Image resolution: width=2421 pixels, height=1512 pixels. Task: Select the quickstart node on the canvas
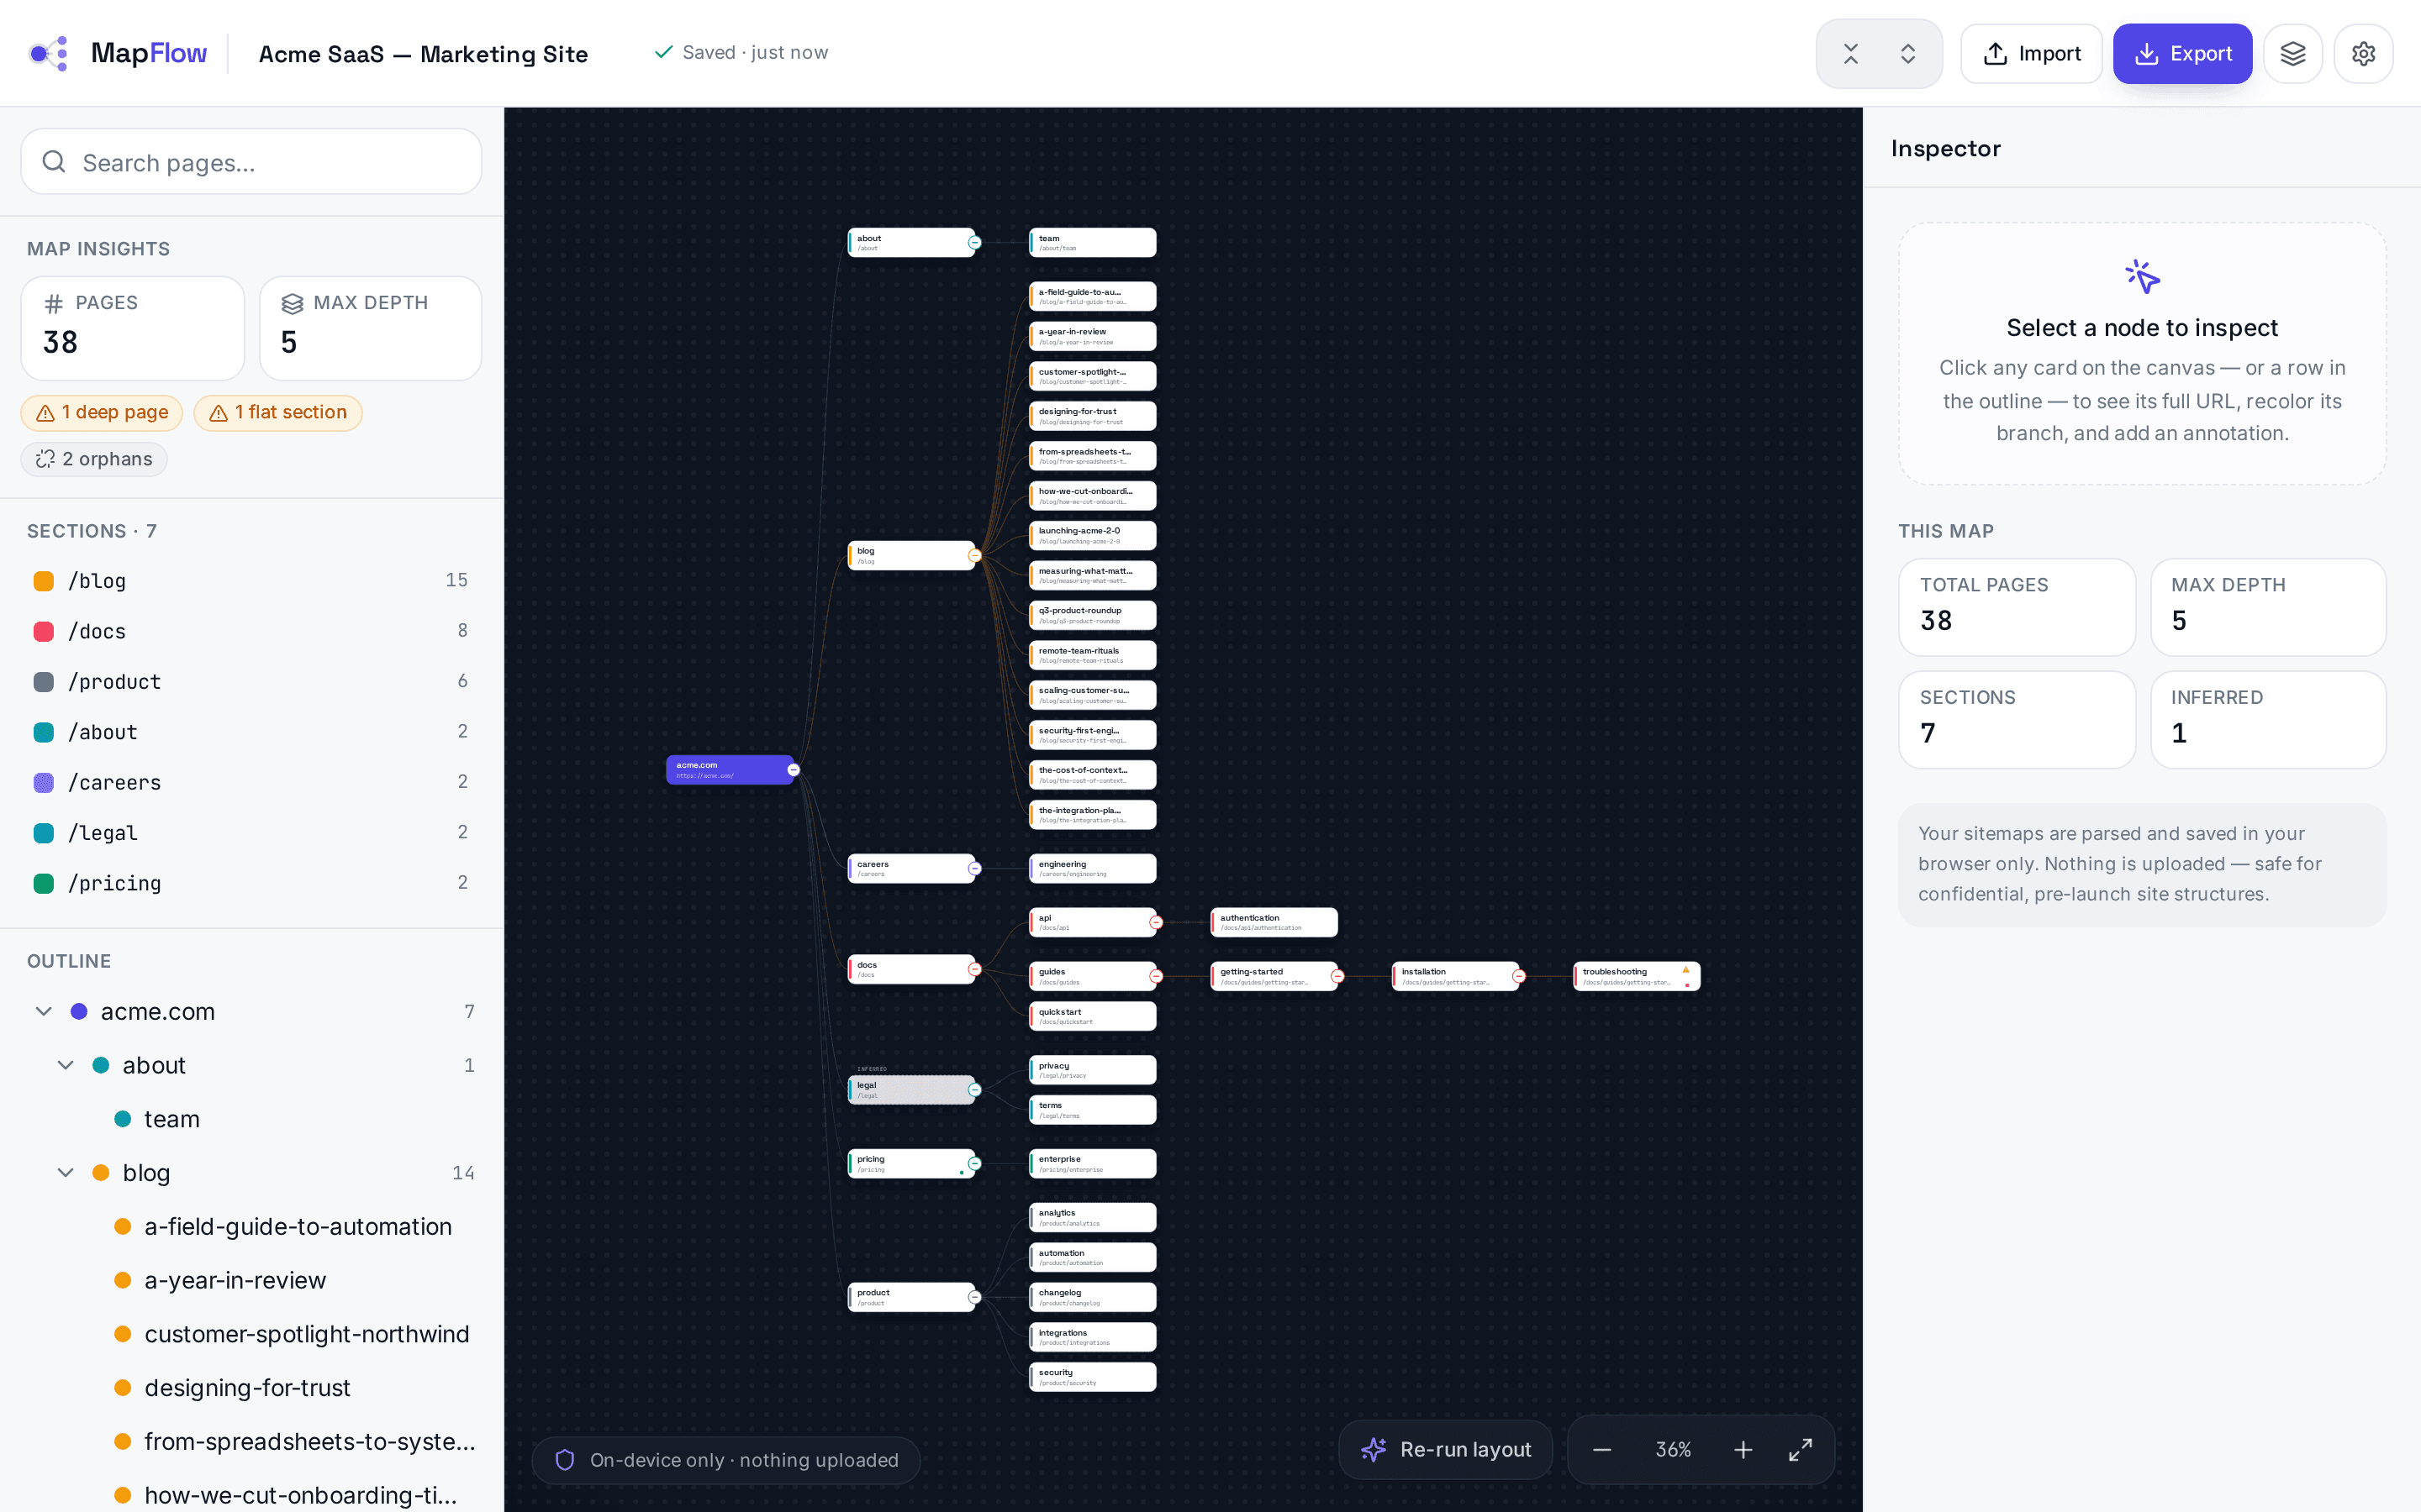coord(1093,1016)
